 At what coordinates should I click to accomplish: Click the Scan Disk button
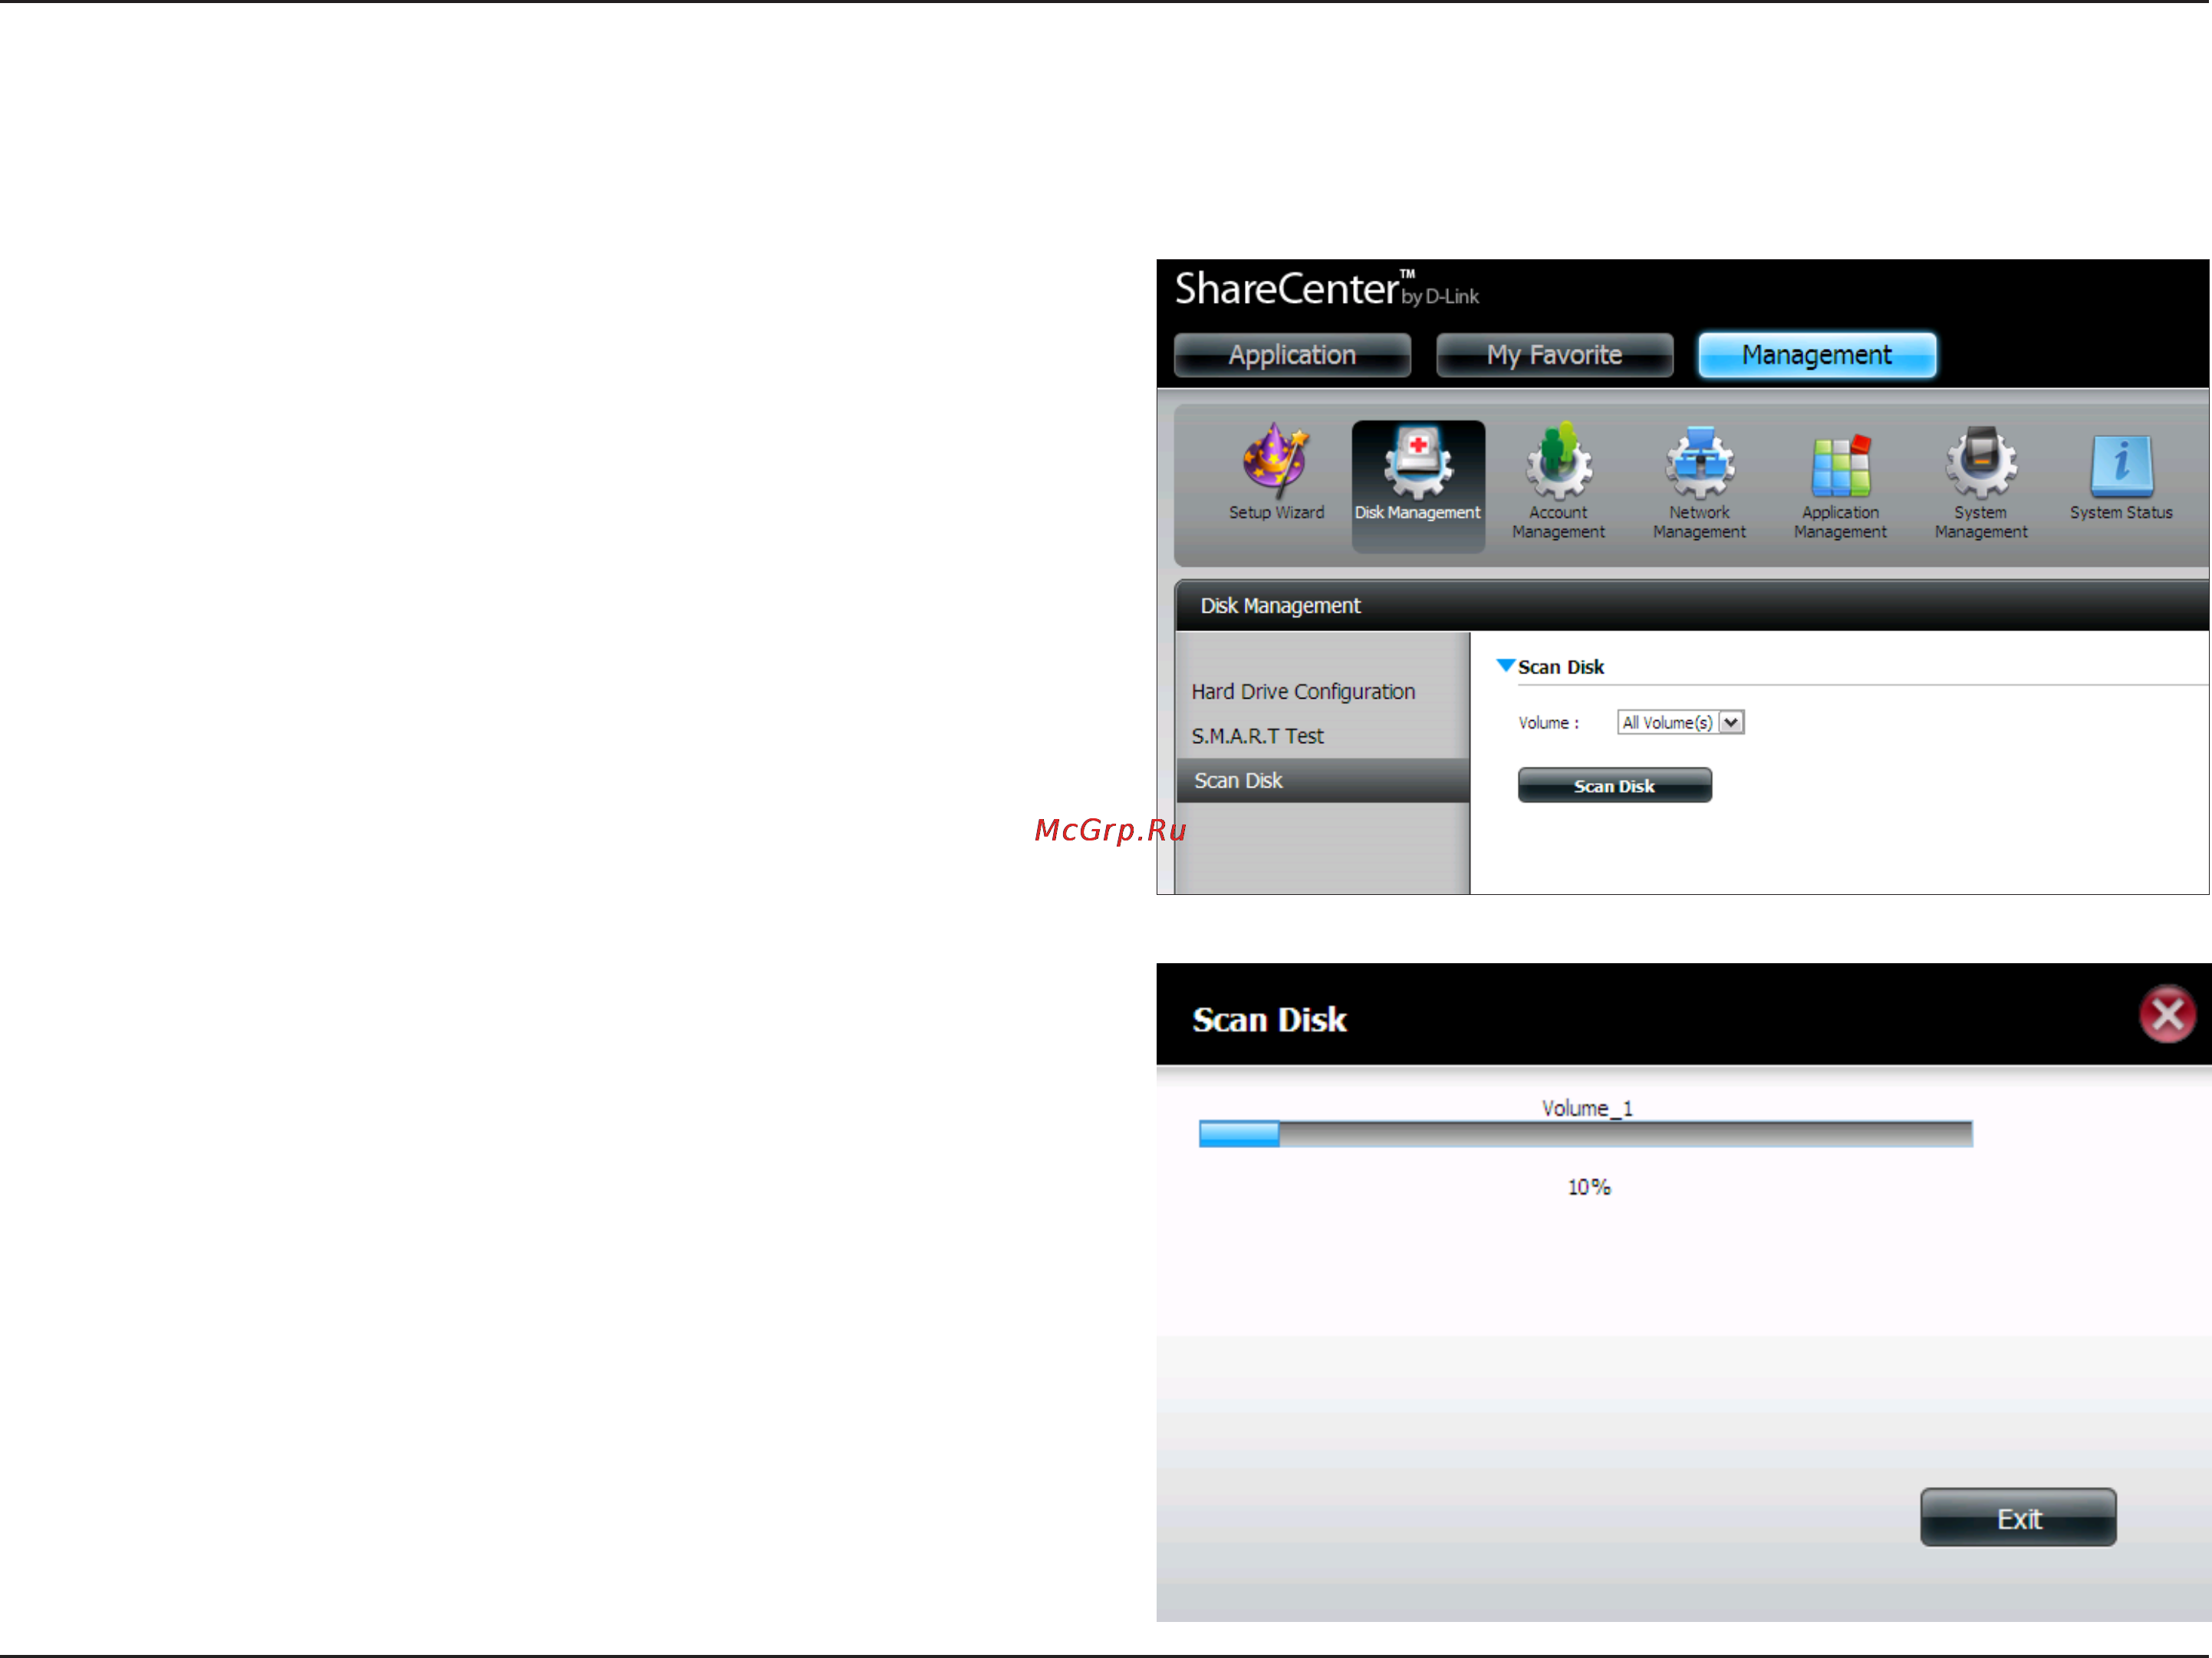(1614, 785)
